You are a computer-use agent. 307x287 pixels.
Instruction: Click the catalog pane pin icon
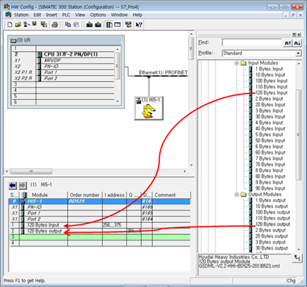click(x=294, y=34)
